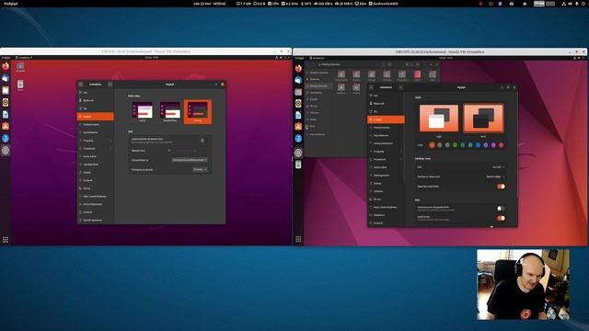Open Firefox in the right VM dock
The image size is (589, 331).
pyautogui.click(x=298, y=68)
